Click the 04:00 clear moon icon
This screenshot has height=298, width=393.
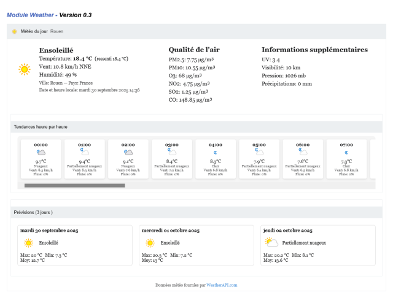[216, 153]
